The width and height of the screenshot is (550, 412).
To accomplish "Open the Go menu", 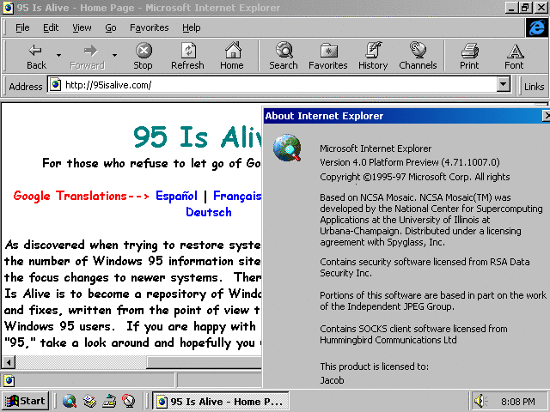I will coord(111,27).
